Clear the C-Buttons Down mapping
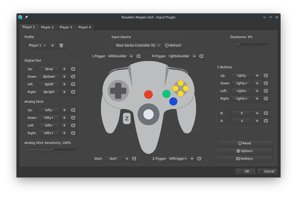The height and width of the screenshot is (197, 297). coord(266,83)
